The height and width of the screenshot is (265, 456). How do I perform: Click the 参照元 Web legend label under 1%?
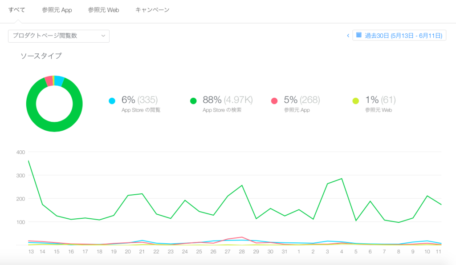click(x=379, y=110)
